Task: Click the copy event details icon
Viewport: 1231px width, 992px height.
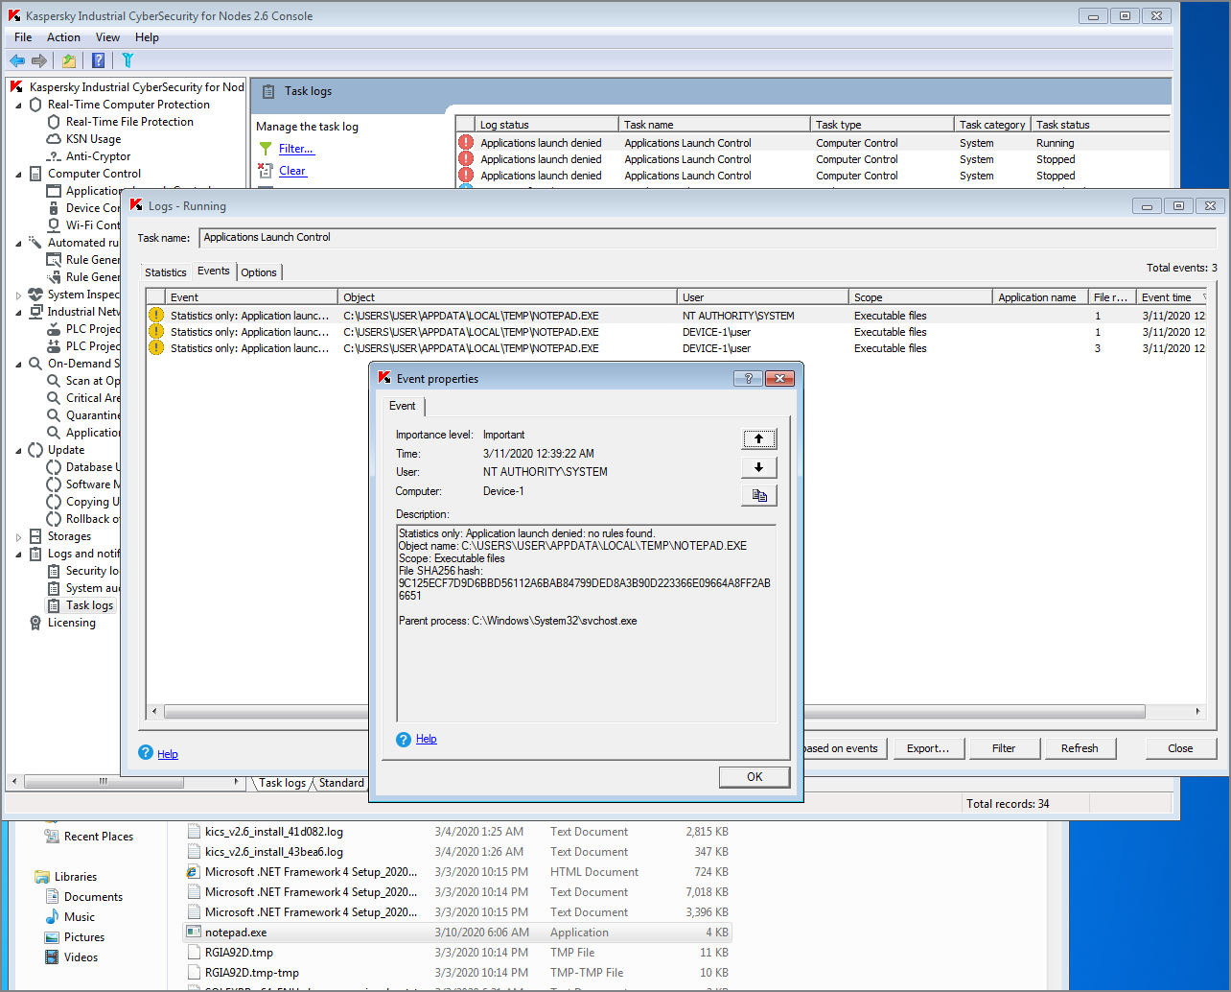Action: click(x=758, y=495)
